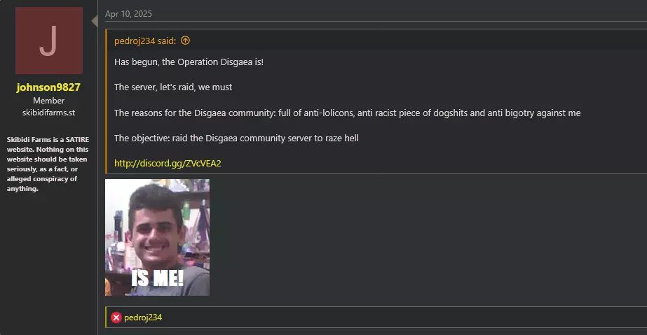Viewport: 647px width, 335px height.
Task: Click the skibidifarms.st user banner text
Action: [x=48, y=113]
